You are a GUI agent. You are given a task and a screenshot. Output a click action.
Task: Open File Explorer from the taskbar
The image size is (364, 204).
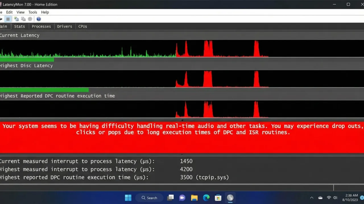194,197
